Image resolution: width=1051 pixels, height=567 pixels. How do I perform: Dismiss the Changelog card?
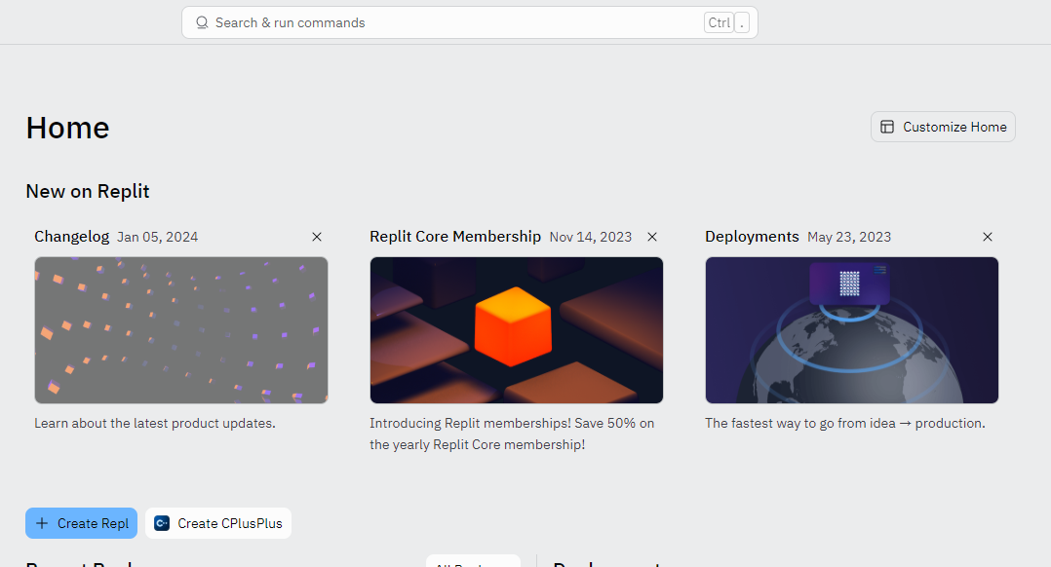317,237
